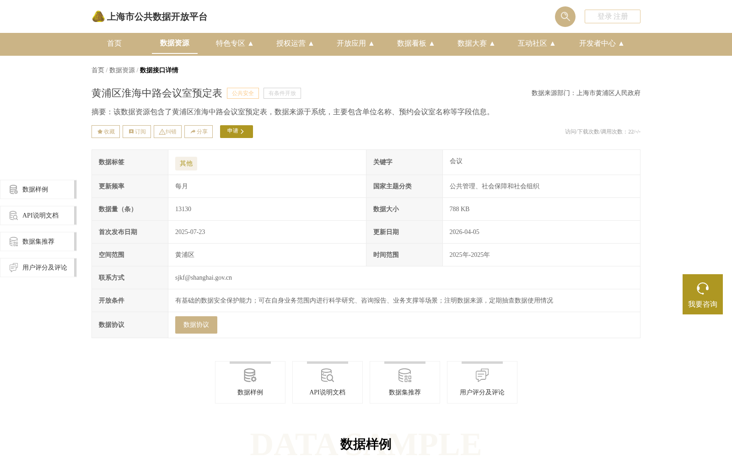
Task: Click the 公共安全 category tag
Action: pyautogui.click(x=243, y=93)
